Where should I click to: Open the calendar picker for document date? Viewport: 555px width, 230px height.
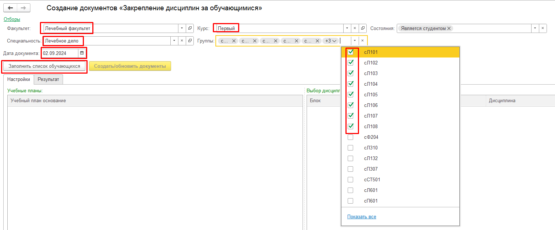tap(82, 53)
